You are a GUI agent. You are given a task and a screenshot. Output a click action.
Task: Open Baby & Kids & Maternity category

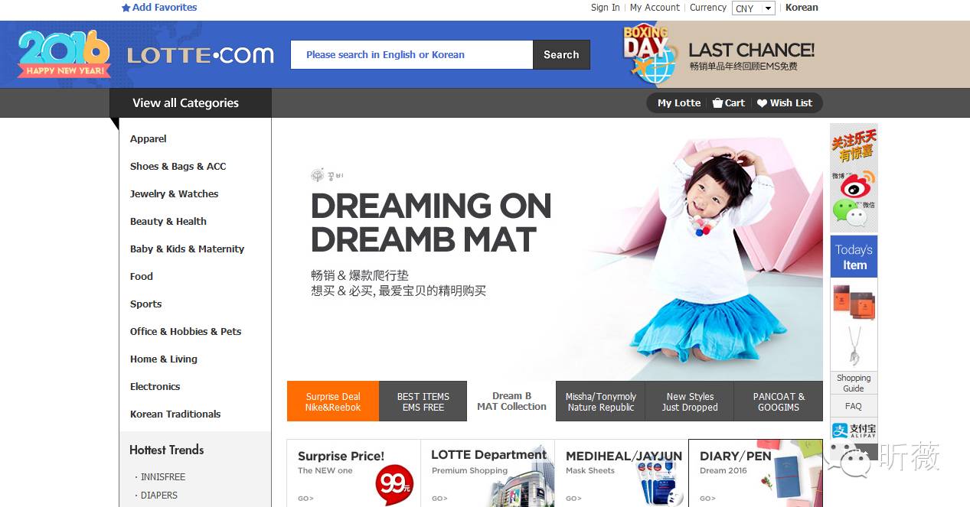[188, 249]
